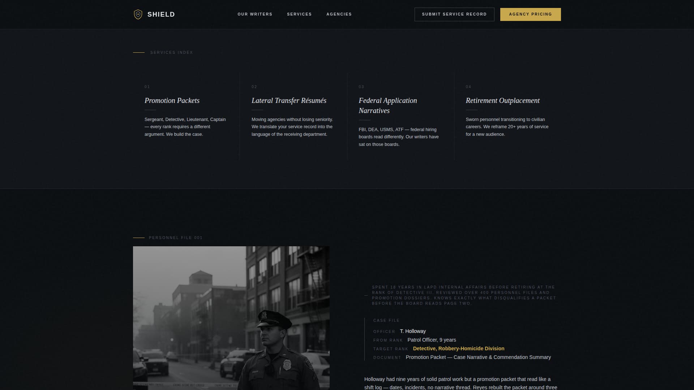Click the Promotion Packet document description
The image size is (694, 390).
point(478,357)
